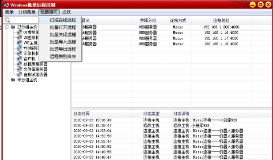The height and width of the screenshot is (160, 273).
Task: Select the VM虚拟 tree item
Action: (31, 37)
